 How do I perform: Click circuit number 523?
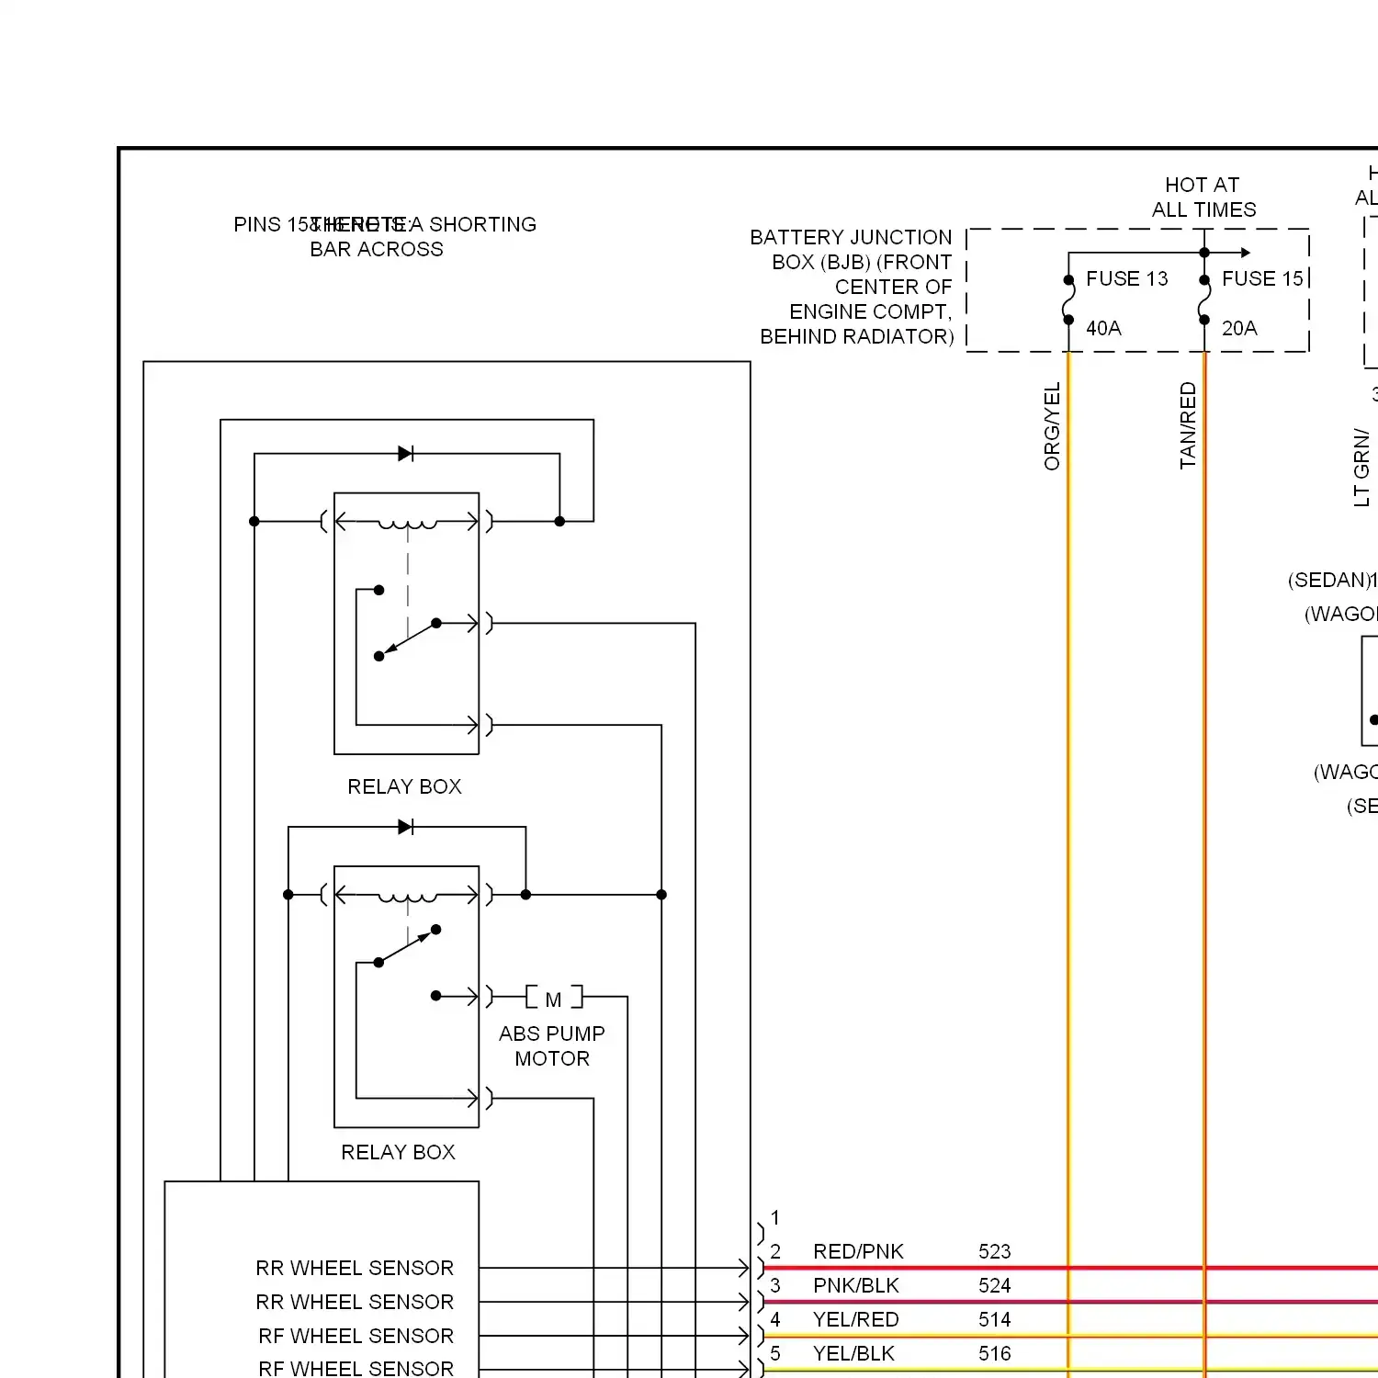pos(994,1251)
